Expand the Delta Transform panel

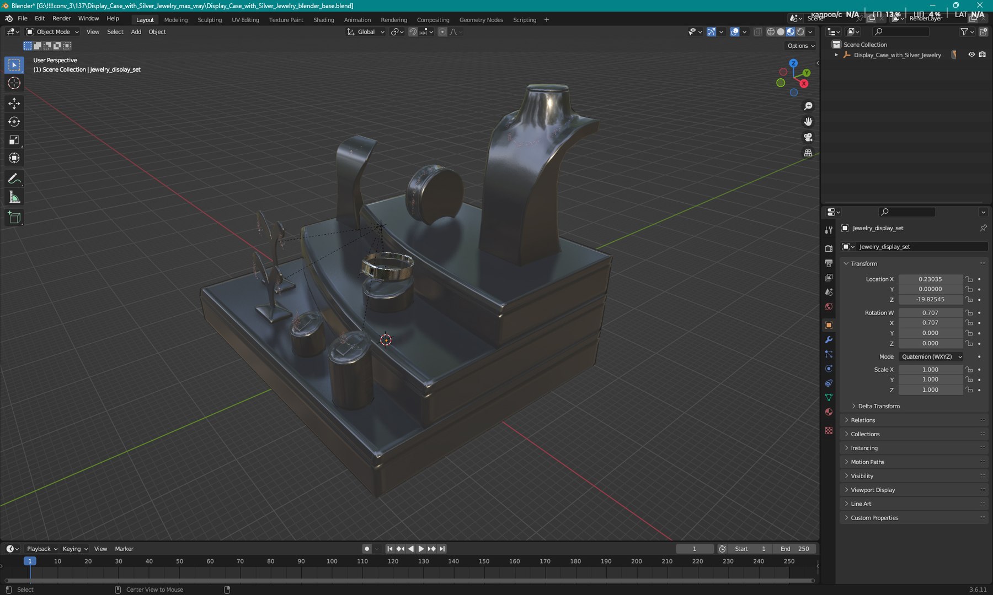click(x=878, y=406)
